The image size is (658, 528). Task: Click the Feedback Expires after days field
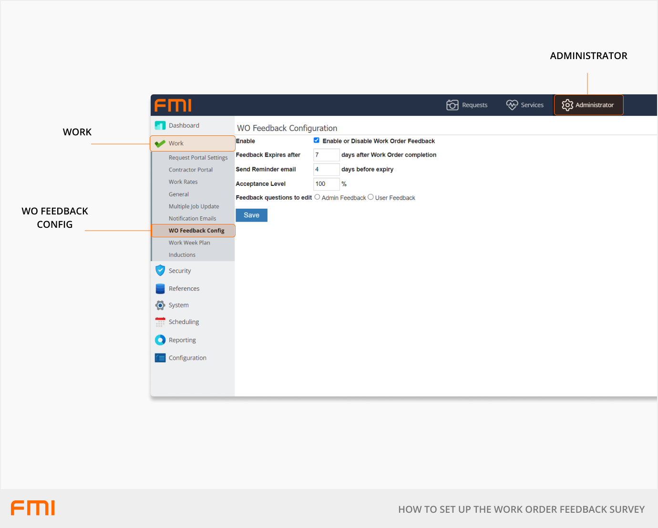point(326,155)
